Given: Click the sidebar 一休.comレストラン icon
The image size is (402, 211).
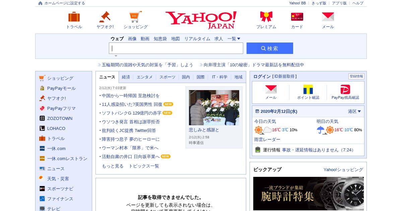Looking at the screenshot, I should (42, 158).
